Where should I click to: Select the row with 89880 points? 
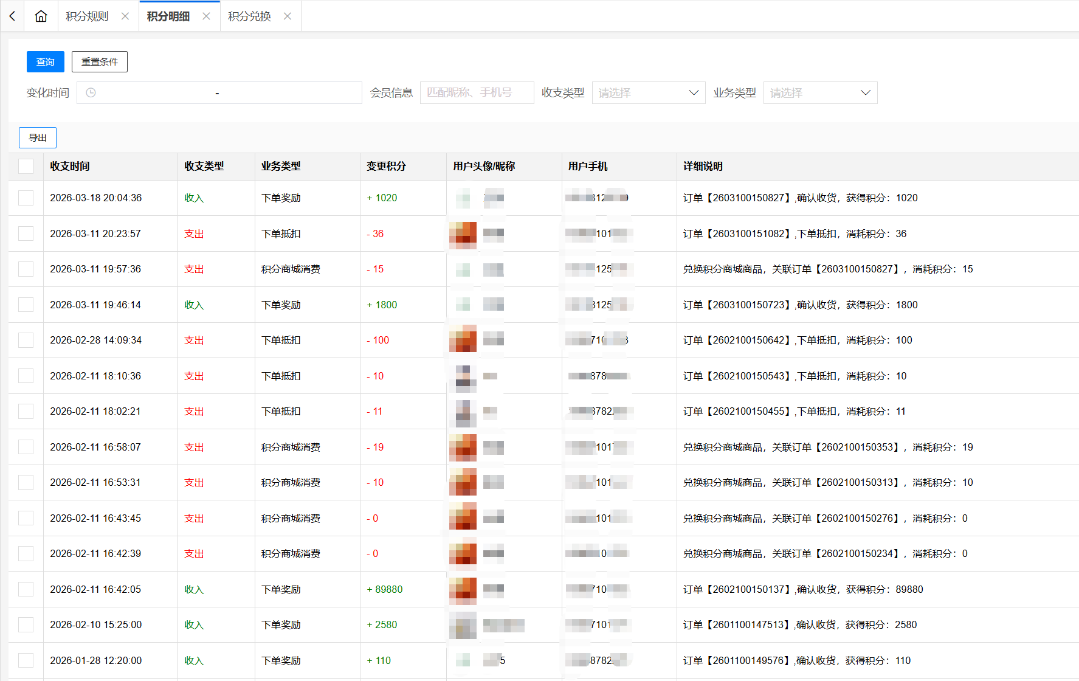click(x=26, y=589)
